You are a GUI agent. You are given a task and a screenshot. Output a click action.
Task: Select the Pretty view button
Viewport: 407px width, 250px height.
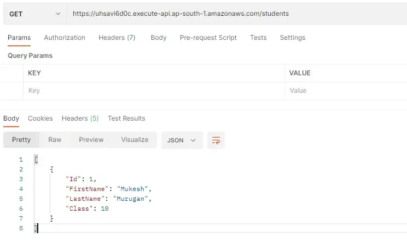21,140
